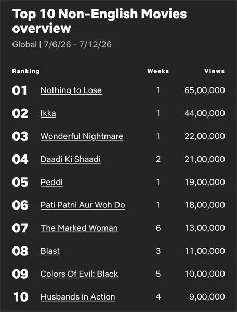Click the Views column header

point(215,71)
